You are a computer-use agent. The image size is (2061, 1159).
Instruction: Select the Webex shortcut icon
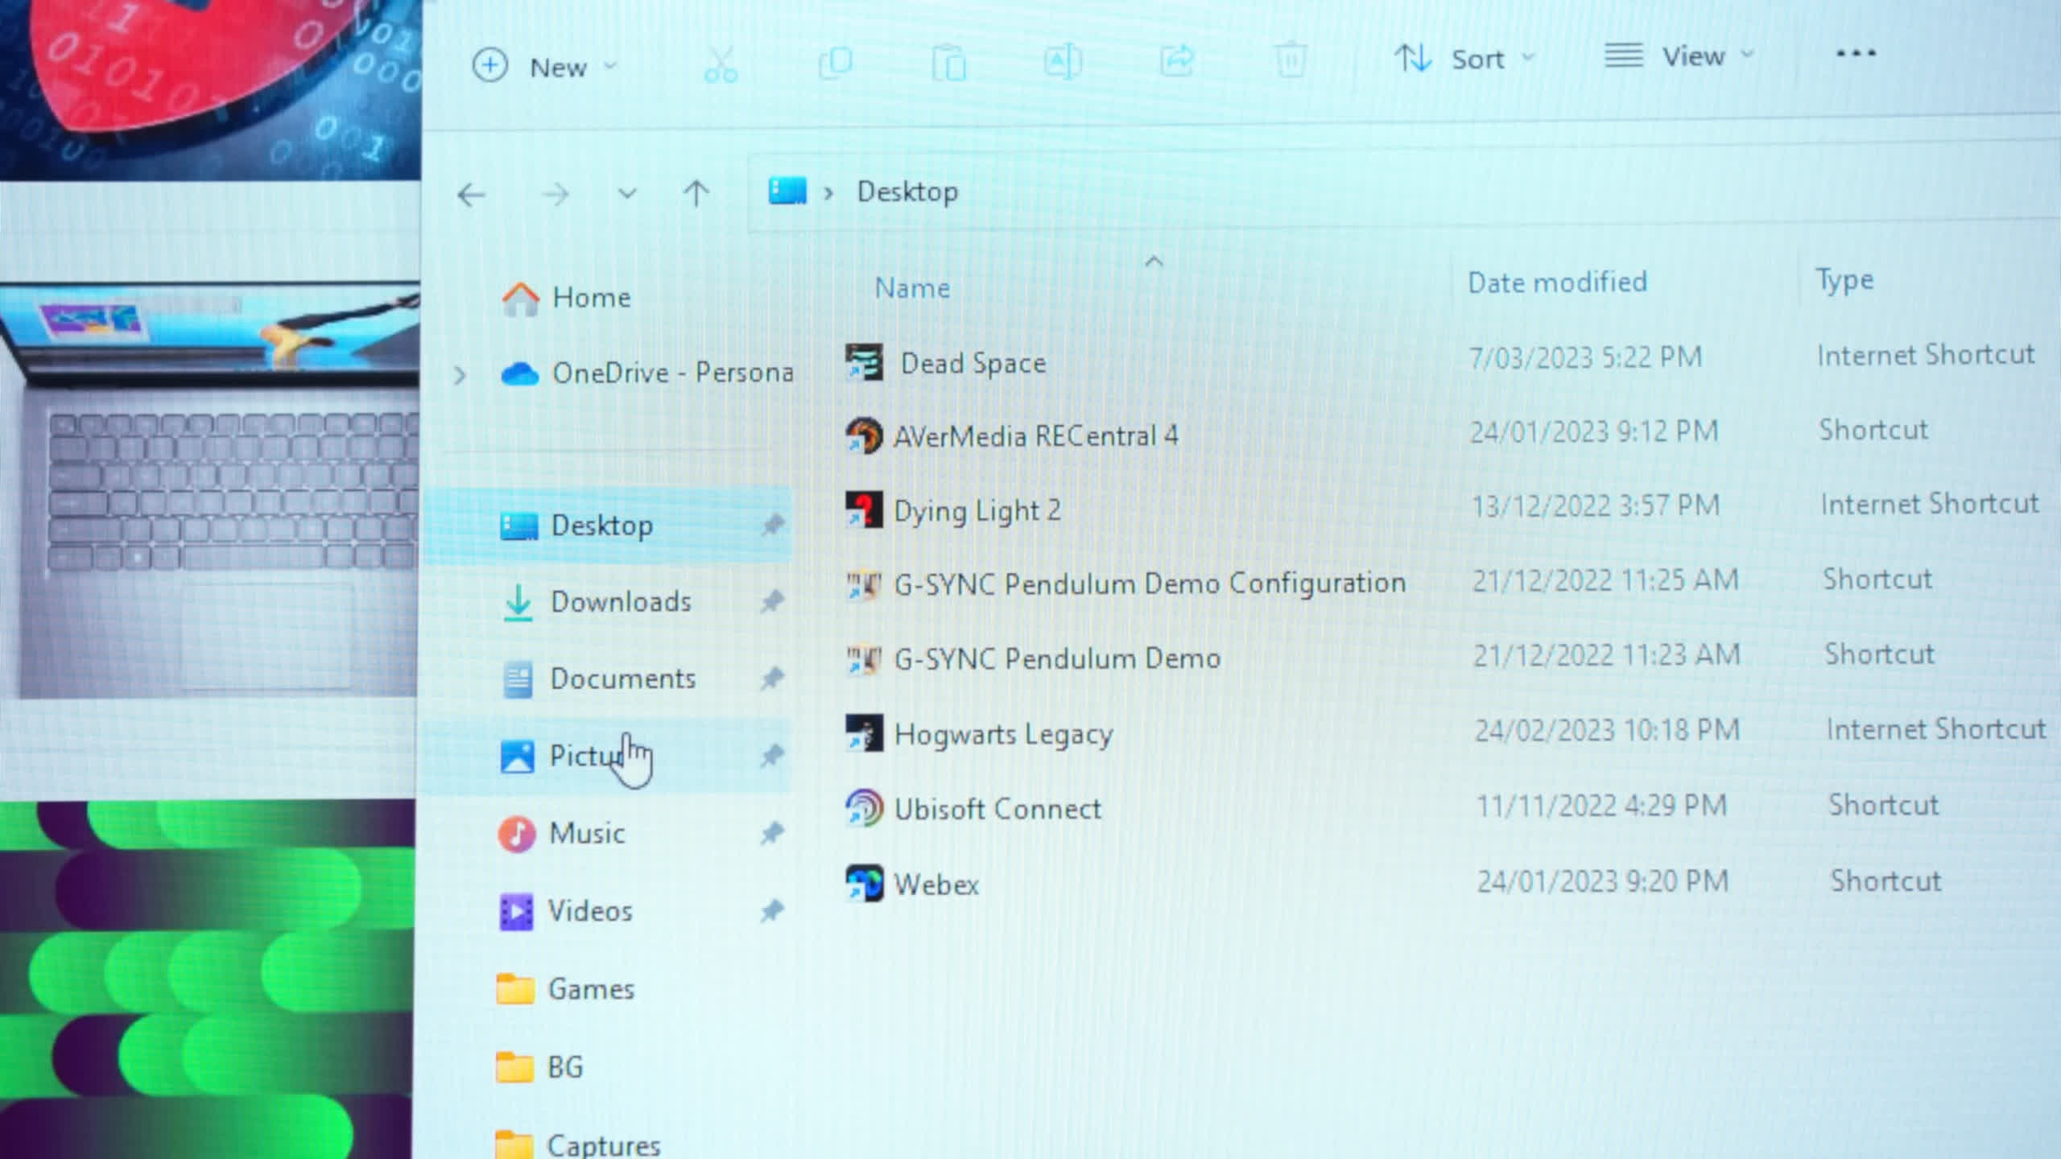[x=864, y=884]
